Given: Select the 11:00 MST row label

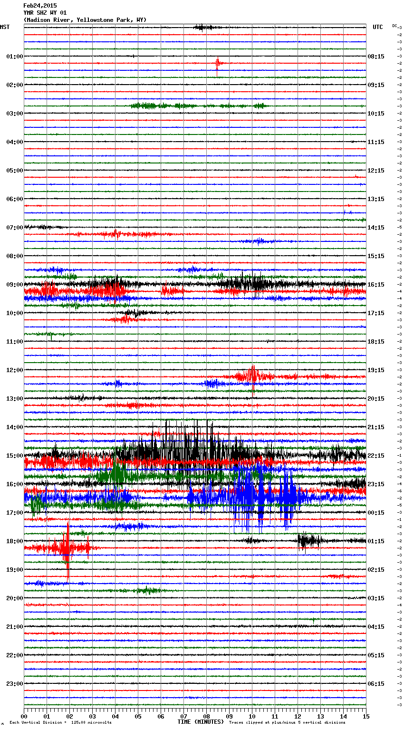Looking at the screenshot, I should tap(15, 341).
